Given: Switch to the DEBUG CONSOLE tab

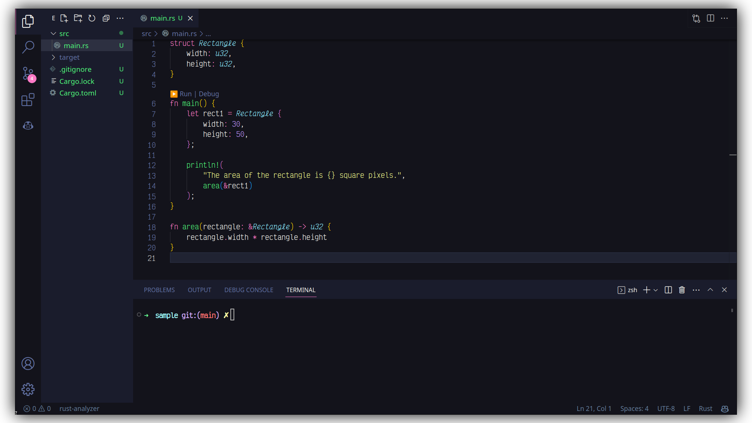Looking at the screenshot, I should pyautogui.click(x=249, y=290).
